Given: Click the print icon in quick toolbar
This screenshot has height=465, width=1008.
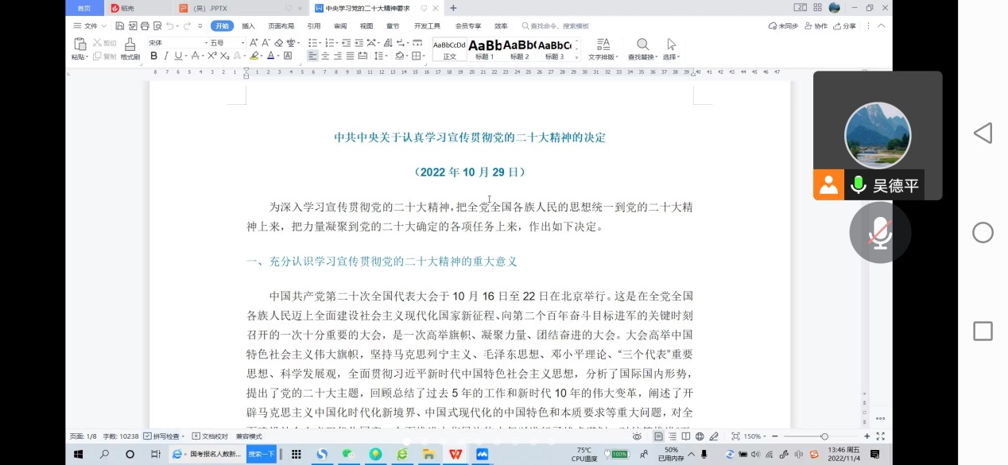Looking at the screenshot, I should tap(143, 26).
